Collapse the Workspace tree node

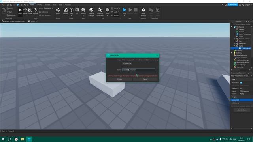point(232,27)
